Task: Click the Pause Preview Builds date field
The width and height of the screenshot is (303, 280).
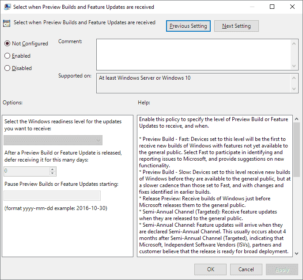Action: [52, 196]
